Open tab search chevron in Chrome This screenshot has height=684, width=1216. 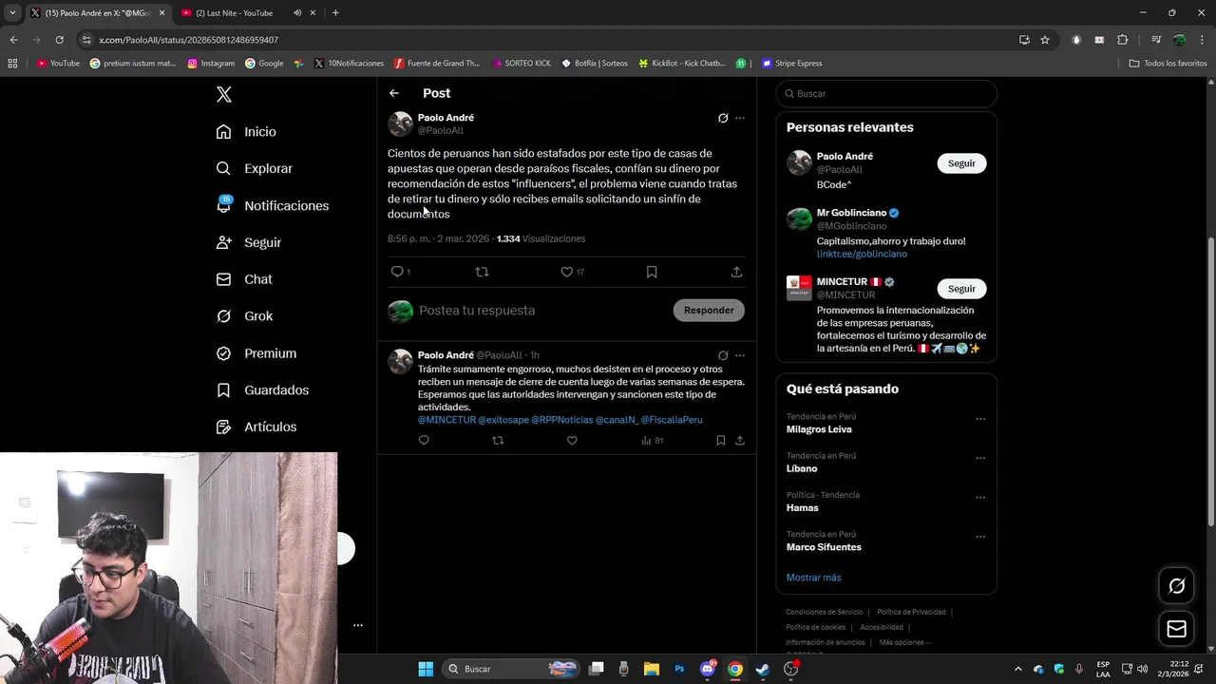(x=12, y=12)
